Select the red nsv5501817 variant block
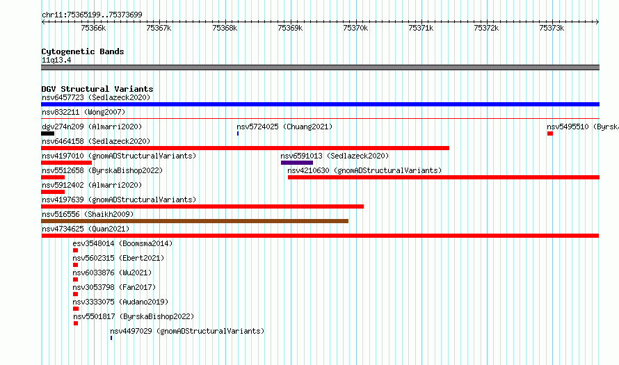This screenshot has width=619, height=365. [76, 323]
